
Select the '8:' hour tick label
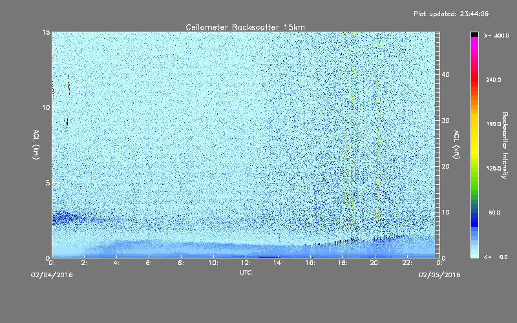coord(181,263)
